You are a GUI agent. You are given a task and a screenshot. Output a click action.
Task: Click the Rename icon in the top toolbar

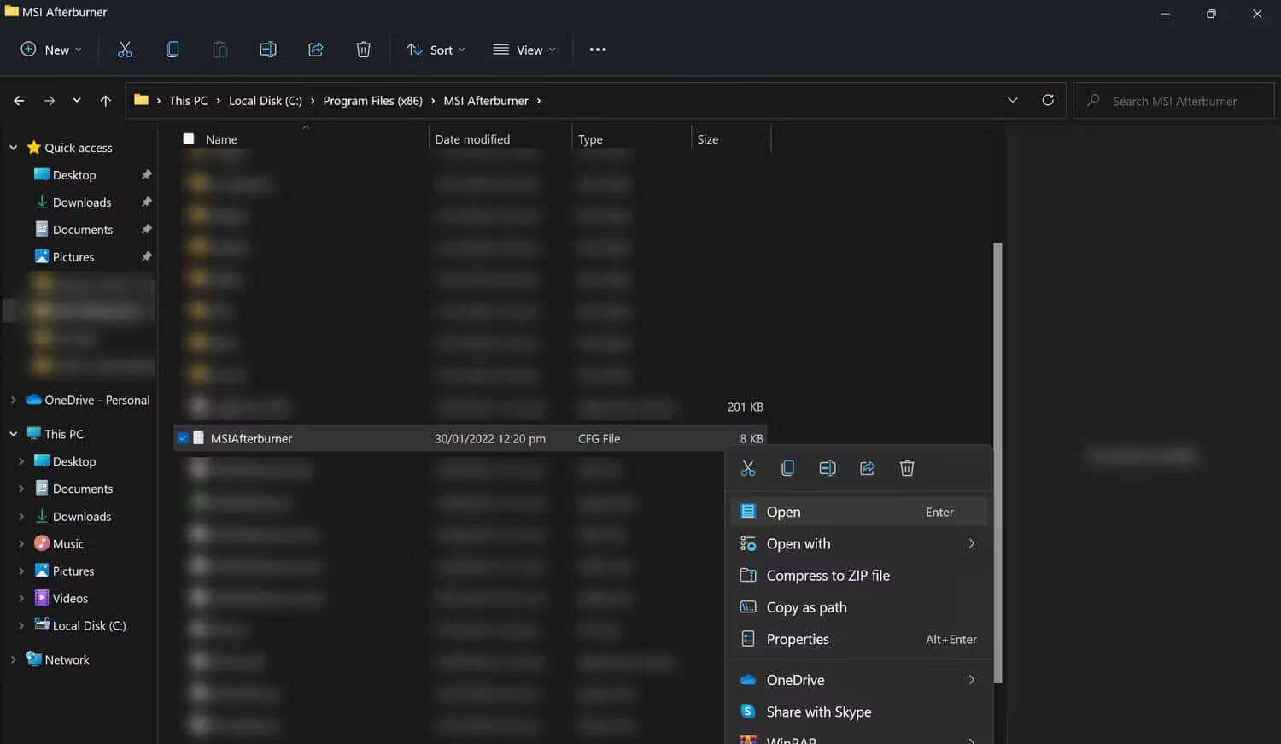[x=267, y=50]
